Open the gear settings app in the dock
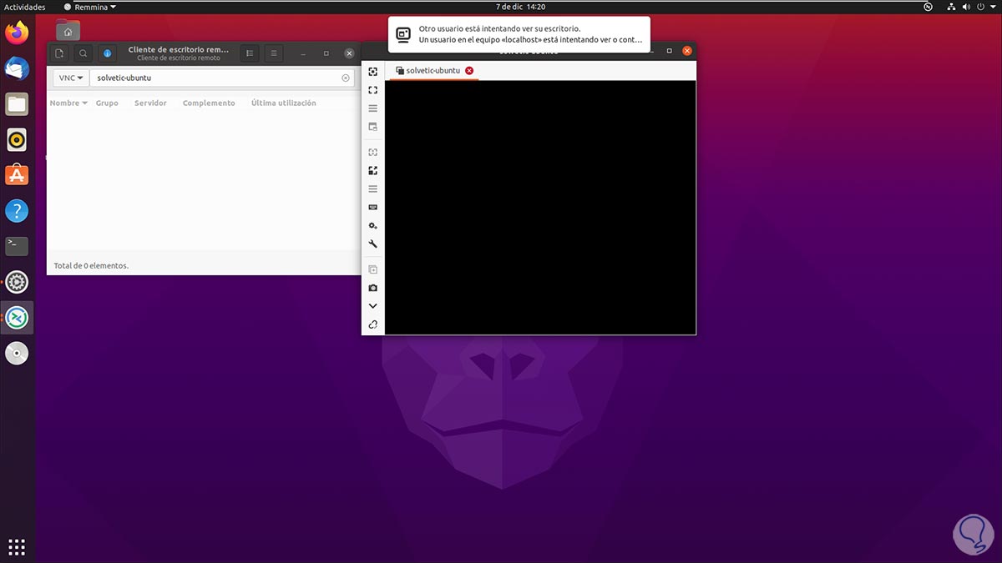 pyautogui.click(x=17, y=283)
